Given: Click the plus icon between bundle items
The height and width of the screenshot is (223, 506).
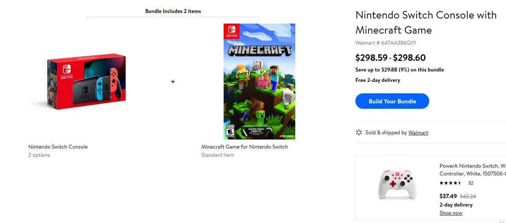Looking at the screenshot, I should (x=173, y=82).
